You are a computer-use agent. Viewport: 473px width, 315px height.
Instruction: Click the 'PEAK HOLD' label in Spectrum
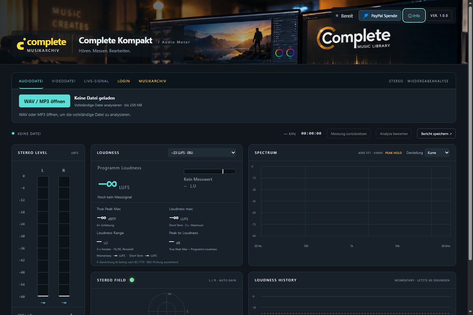tap(393, 153)
